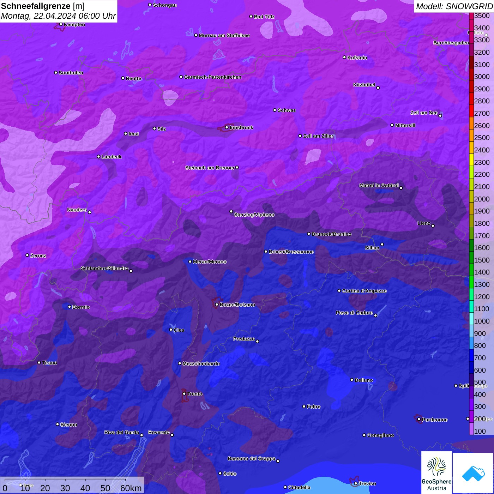Click the Mittersill label
The width and height of the screenshot is (494, 494).
point(405,125)
